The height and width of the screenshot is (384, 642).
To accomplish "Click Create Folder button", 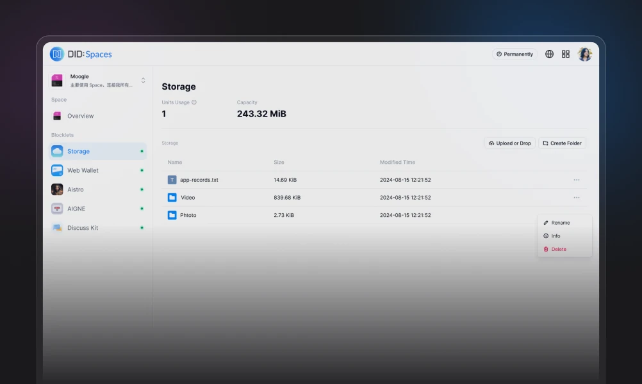I will coord(562,143).
